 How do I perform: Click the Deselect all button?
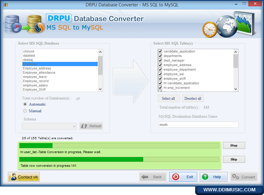193,99
